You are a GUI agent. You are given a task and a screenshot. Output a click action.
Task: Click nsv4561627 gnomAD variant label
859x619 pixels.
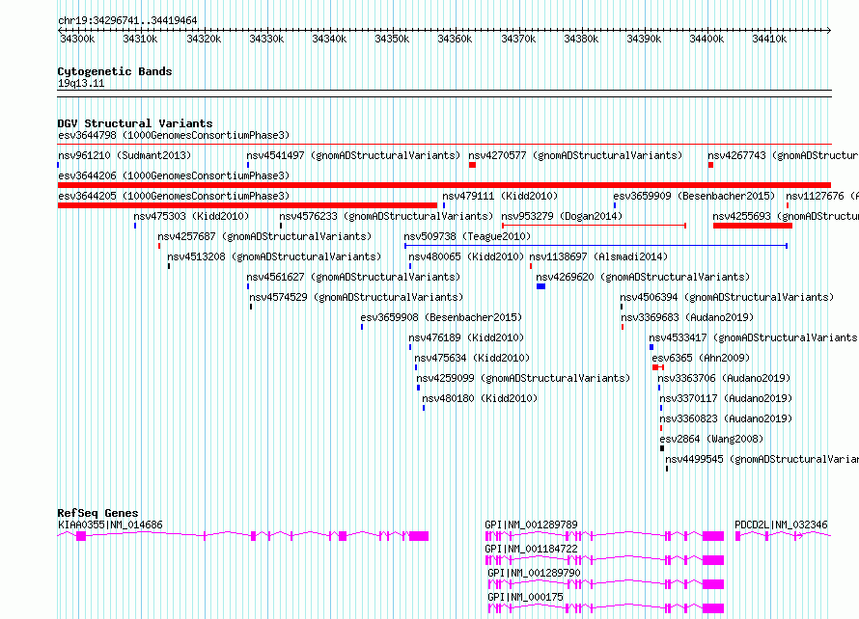(353, 277)
